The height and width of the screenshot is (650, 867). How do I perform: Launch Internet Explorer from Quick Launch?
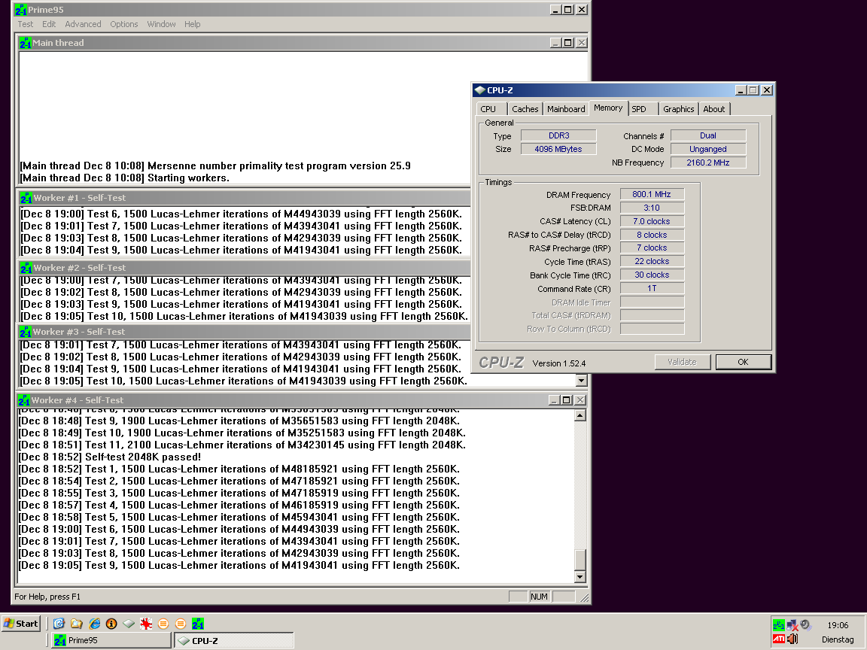[94, 624]
